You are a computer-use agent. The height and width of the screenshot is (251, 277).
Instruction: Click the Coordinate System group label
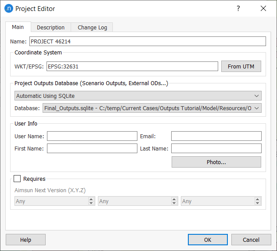point(38,53)
